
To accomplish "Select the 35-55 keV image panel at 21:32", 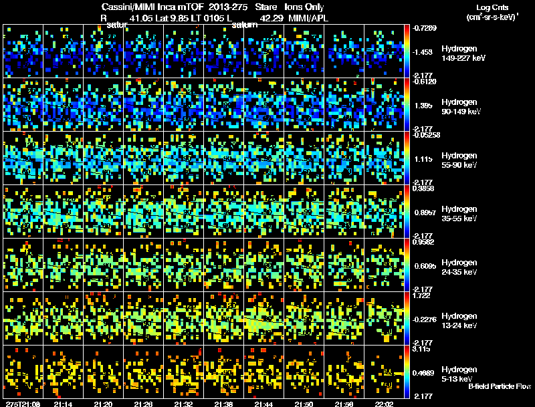I will pos(183,212).
